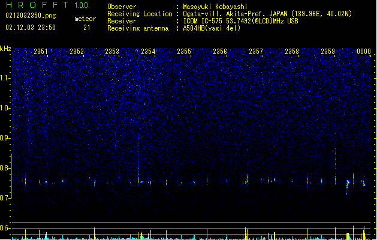Click the kHz axis unit label
377x240 pixels.
click(x=5, y=49)
